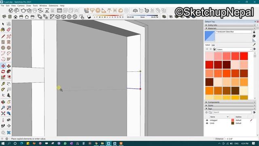
Task: Open the tag Name column dropdown
Action: pyautogui.click(x=227, y=117)
